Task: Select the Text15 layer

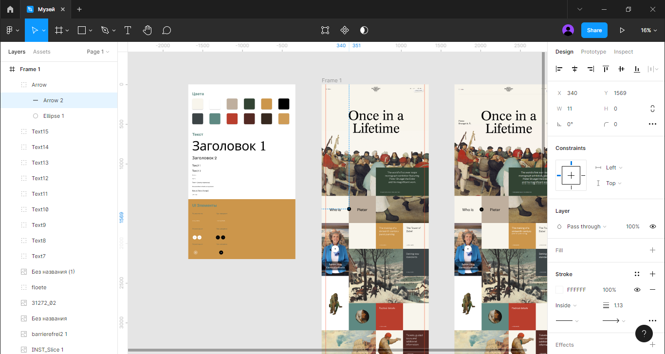Action: [x=59, y=131]
